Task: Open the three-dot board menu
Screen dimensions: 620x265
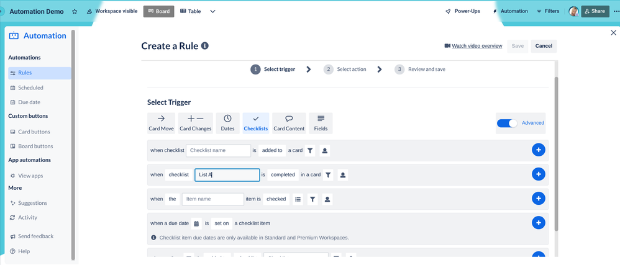Action: tap(616, 11)
